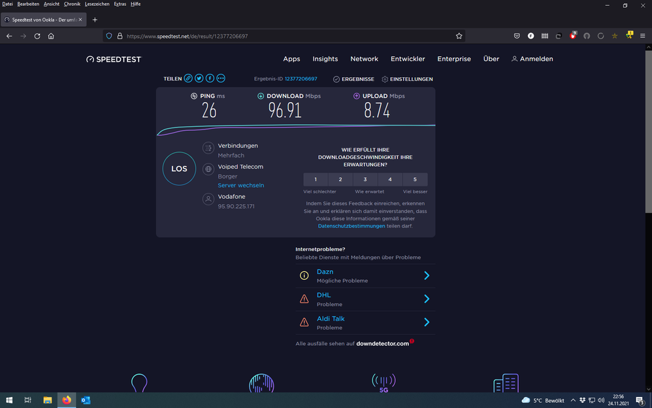Start test with the LOS button
The height and width of the screenshot is (408, 652).
pyautogui.click(x=179, y=169)
